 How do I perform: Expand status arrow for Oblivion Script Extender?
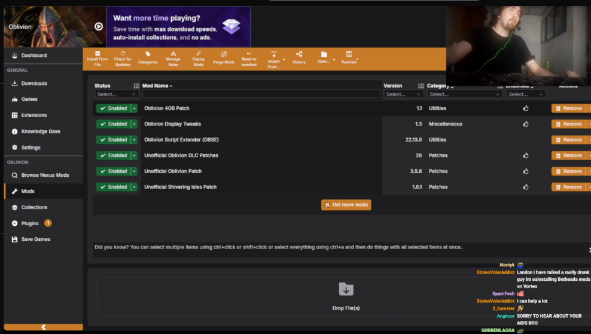pos(134,140)
